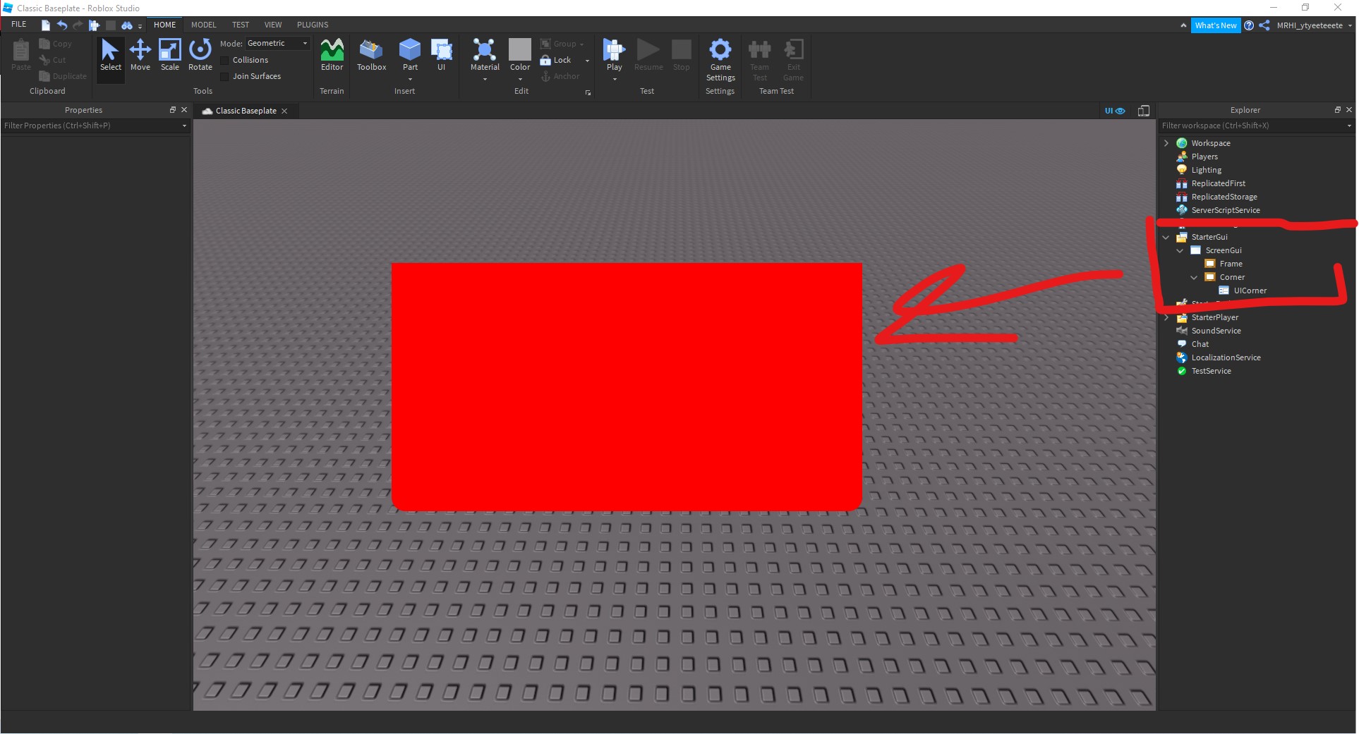Toggle the Join Surfaces option
Viewport: 1359px width, 734px height.
225,76
